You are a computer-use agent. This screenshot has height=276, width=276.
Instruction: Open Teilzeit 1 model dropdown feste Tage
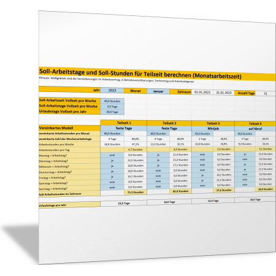click(x=124, y=128)
